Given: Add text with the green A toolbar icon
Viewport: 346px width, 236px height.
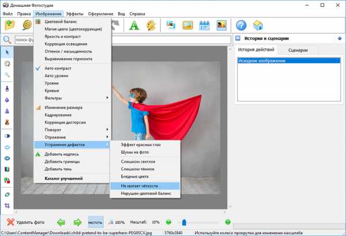Looking at the screenshot, I should click(134, 25).
